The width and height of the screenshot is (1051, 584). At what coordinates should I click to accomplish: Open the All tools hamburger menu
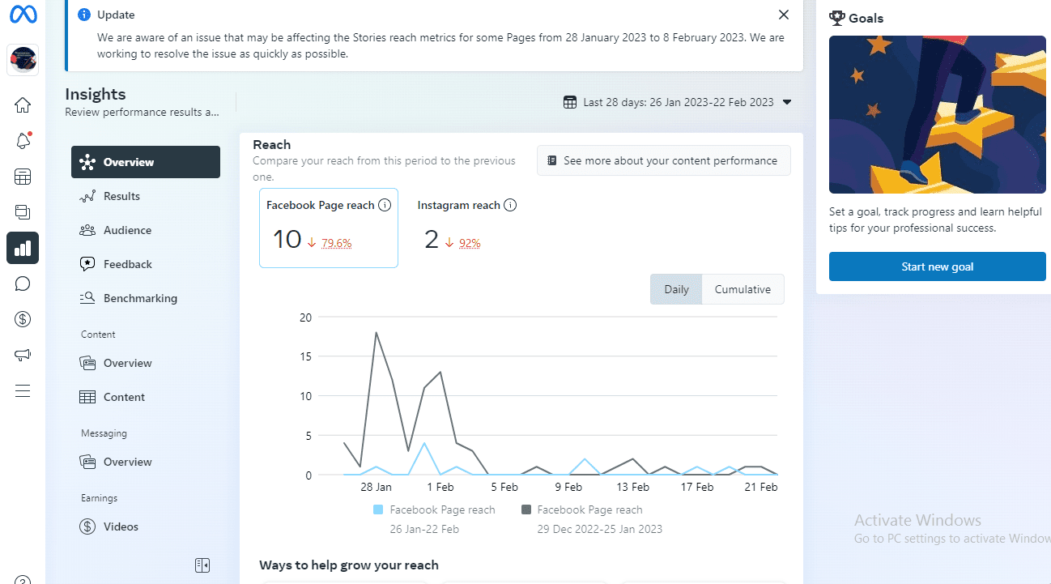coord(23,390)
